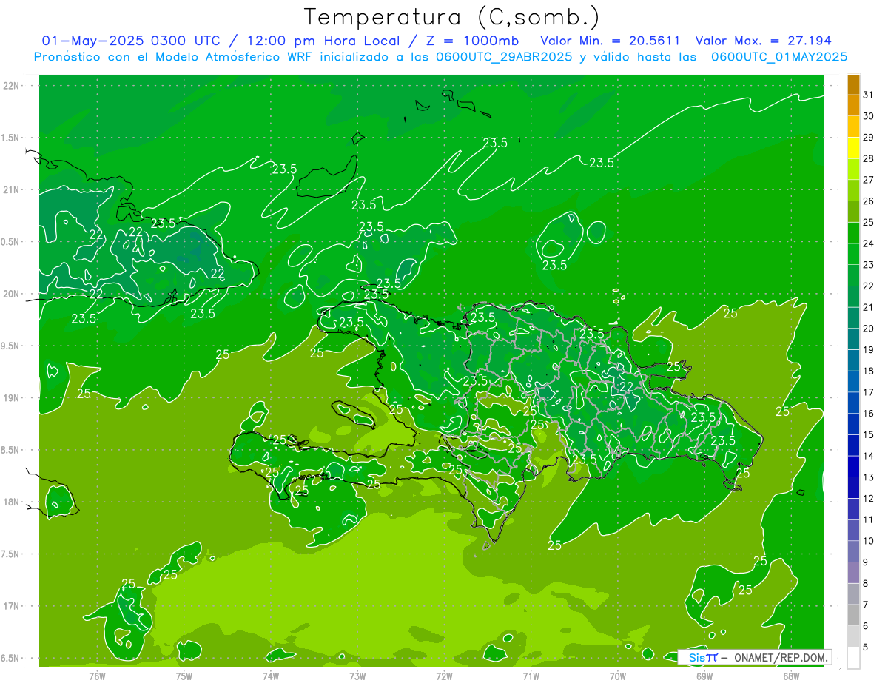Click 'Valor Max. = 27.194' in the header
Image resolution: width=888 pixels, height=686 pixels.
(763, 41)
